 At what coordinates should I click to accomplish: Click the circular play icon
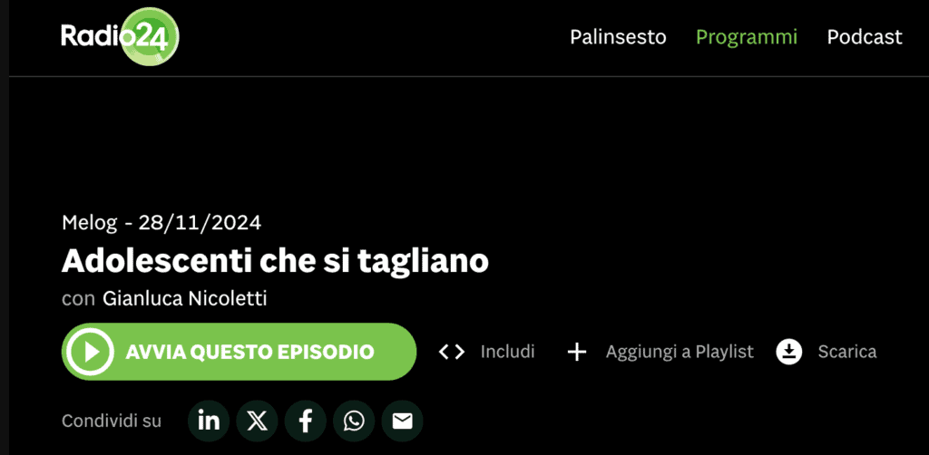90,352
